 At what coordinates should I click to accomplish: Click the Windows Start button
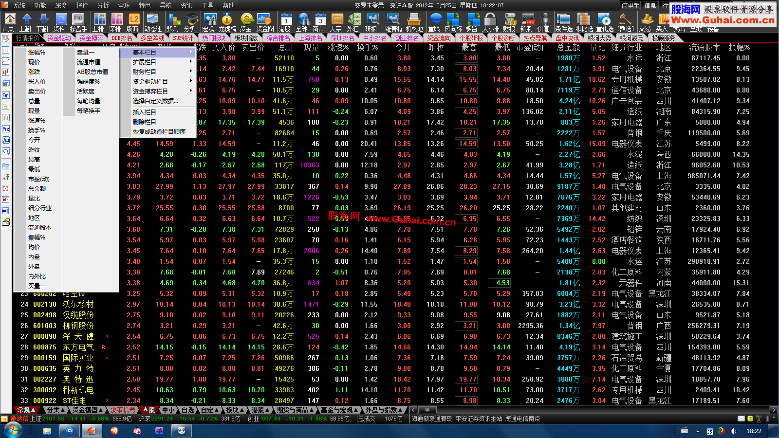(x=13, y=431)
